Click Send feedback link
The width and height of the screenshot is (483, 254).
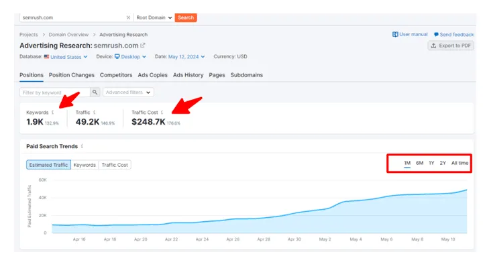[453, 35]
